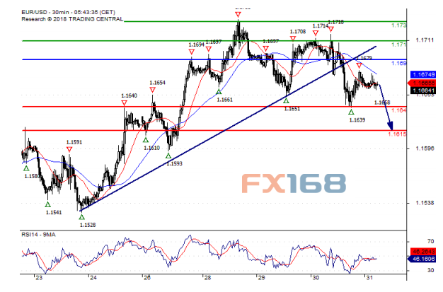Select the red swing-high marker below 1.1679
The image size is (443, 292).
(x=359, y=66)
